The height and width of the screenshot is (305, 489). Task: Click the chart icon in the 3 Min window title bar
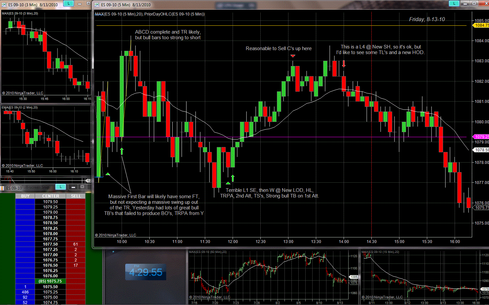point(4,5)
